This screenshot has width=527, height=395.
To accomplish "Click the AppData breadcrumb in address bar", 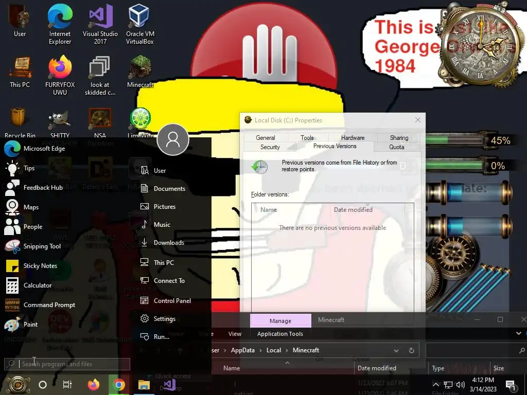I will (243, 350).
